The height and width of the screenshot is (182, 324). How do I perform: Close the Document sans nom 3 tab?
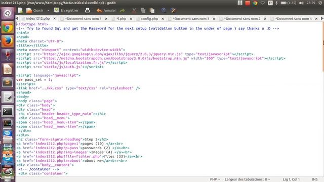click(x=214, y=19)
